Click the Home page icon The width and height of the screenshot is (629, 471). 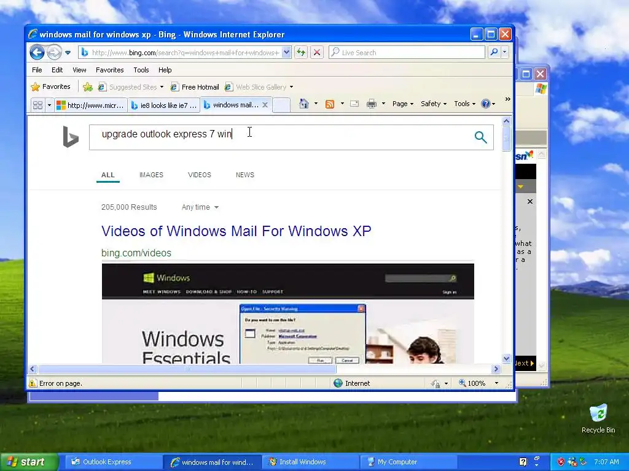(304, 104)
